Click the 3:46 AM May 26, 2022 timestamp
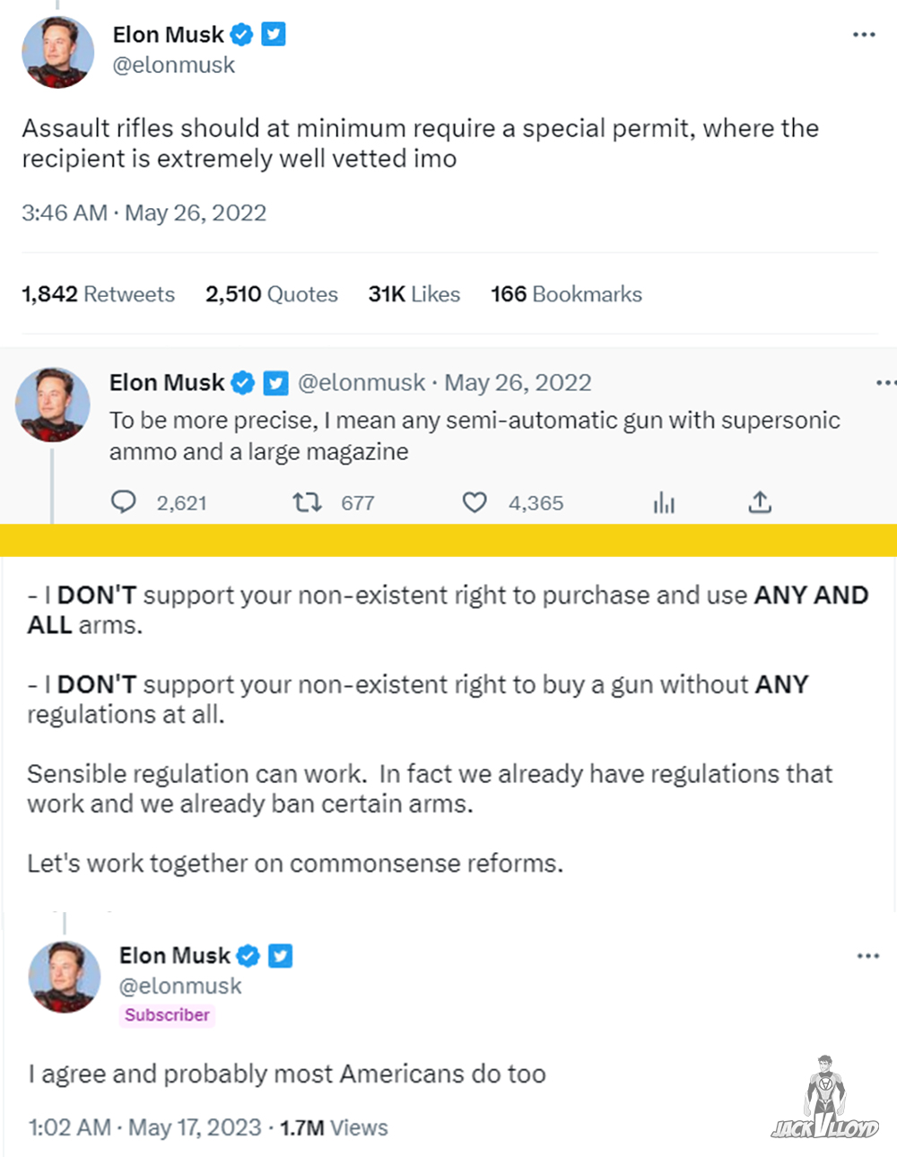 (x=144, y=213)
